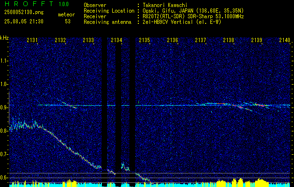Click the 2133 time marker

pyautogui.click(x=88, y=40)
